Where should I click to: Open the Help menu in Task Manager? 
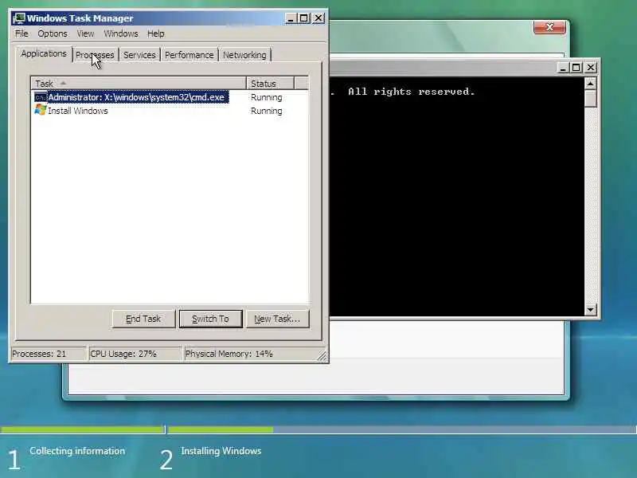(x=155, y=33)
